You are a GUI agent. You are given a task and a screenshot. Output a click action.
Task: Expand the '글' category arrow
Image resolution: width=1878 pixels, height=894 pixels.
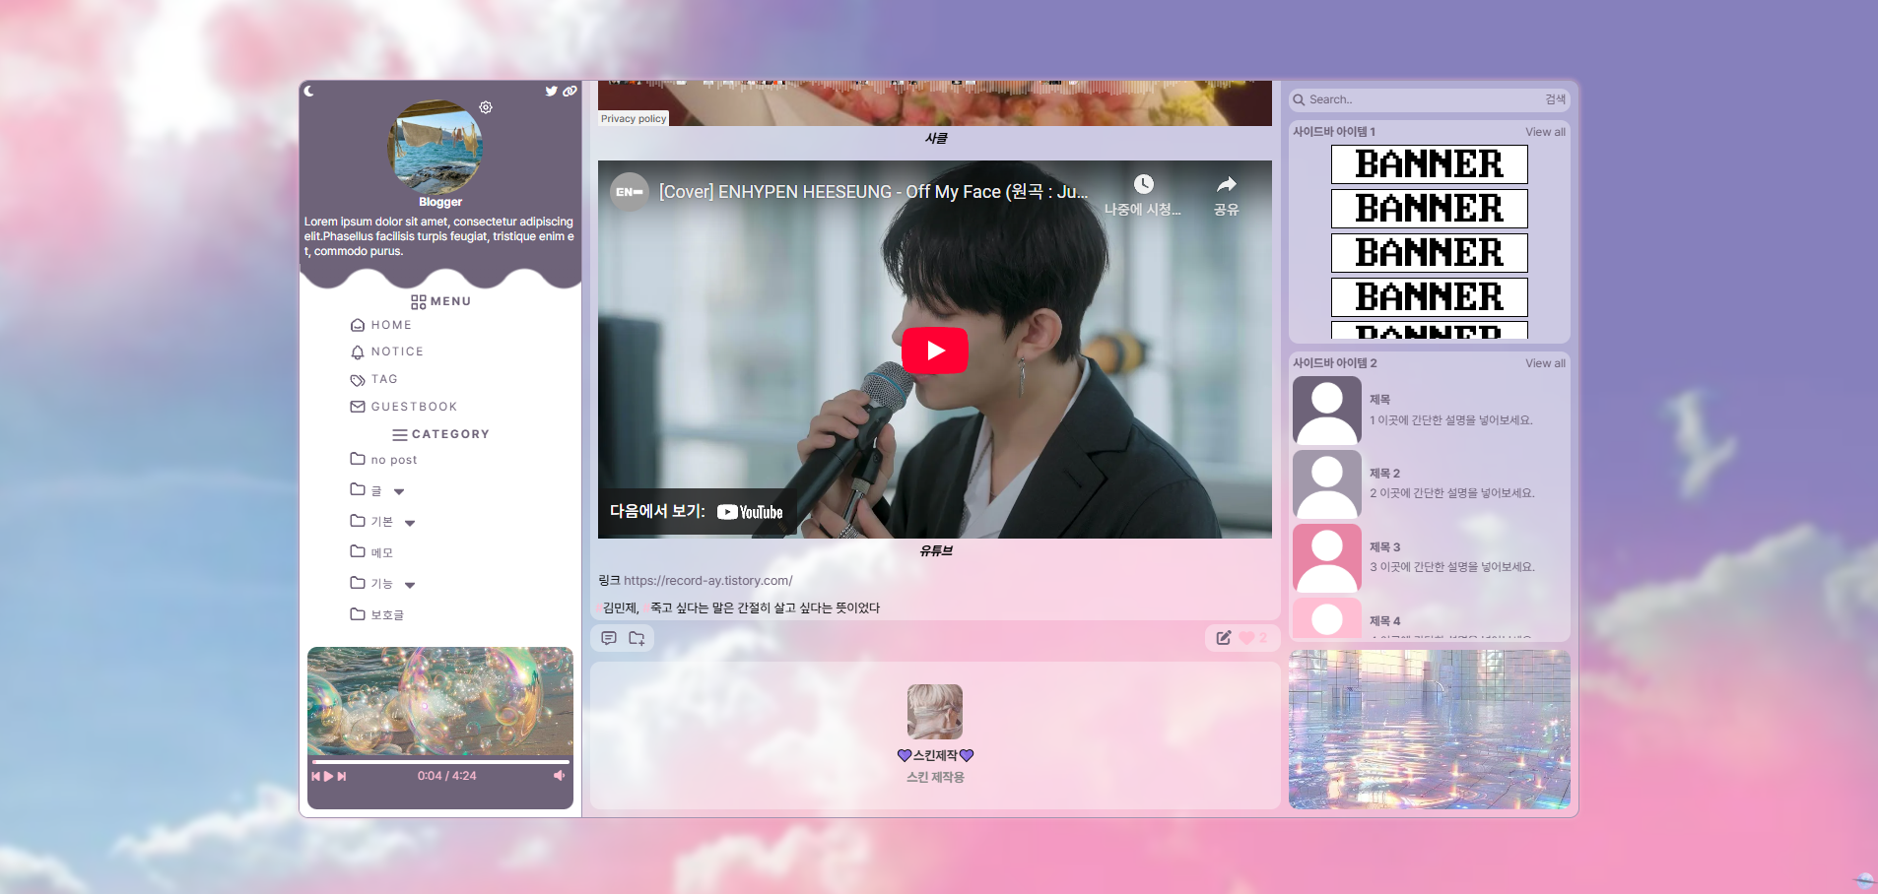pyautogui.click(x=399, y=491)
